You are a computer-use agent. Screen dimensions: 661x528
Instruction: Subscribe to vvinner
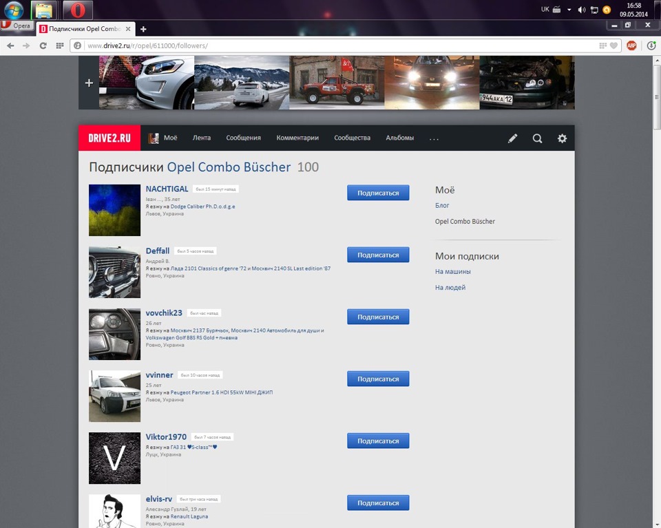378,379
